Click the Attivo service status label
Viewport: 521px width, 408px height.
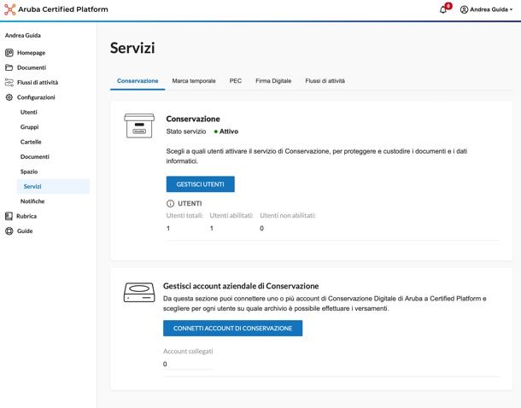tap(229, 131)
